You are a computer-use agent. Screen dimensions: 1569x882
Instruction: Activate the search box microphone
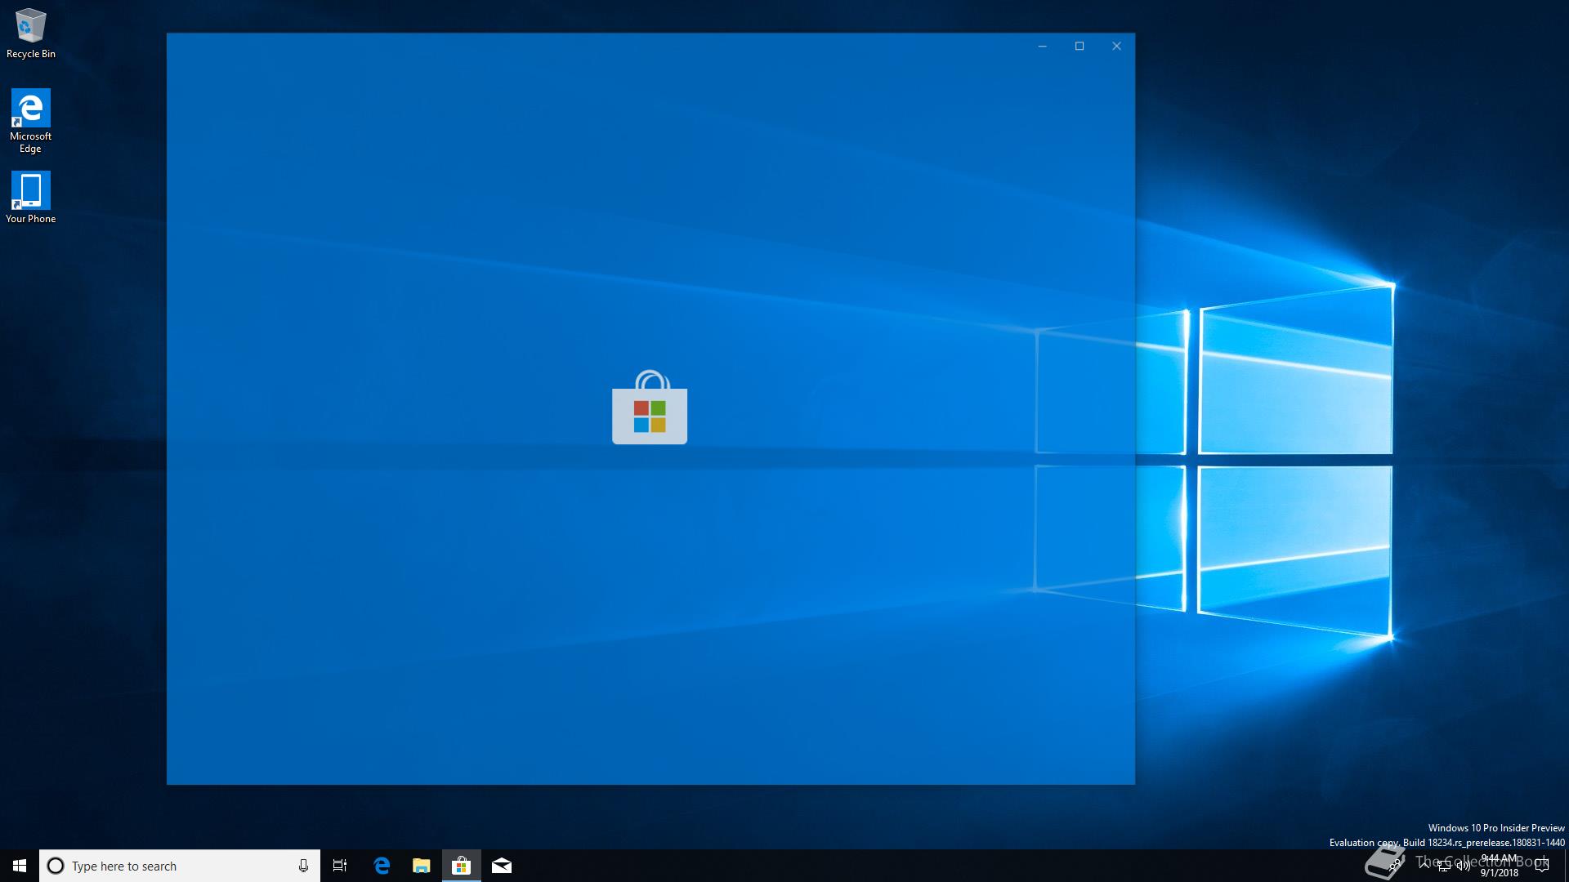coord(303,866)
